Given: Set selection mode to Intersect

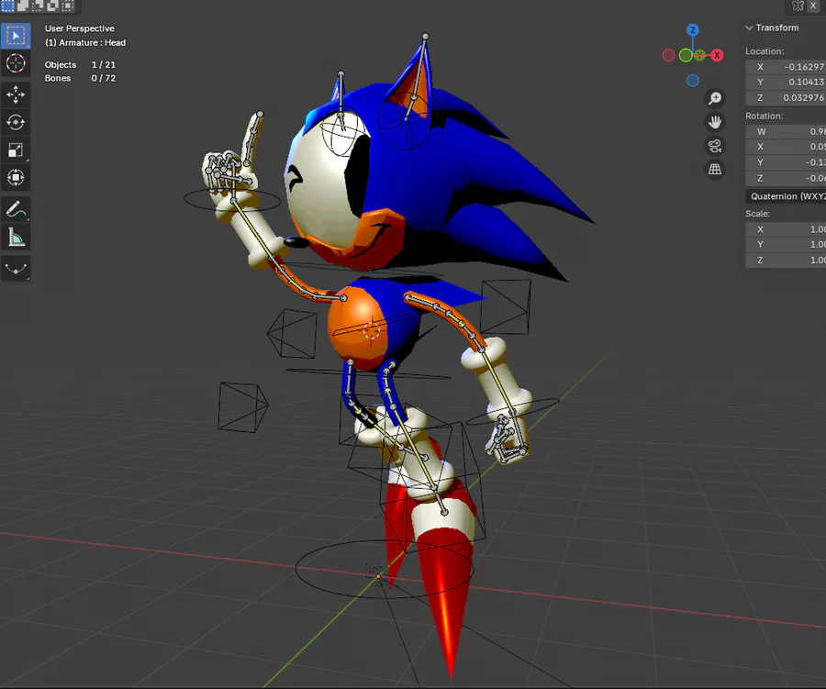Looking at the screenshot, I should point(68,6).
